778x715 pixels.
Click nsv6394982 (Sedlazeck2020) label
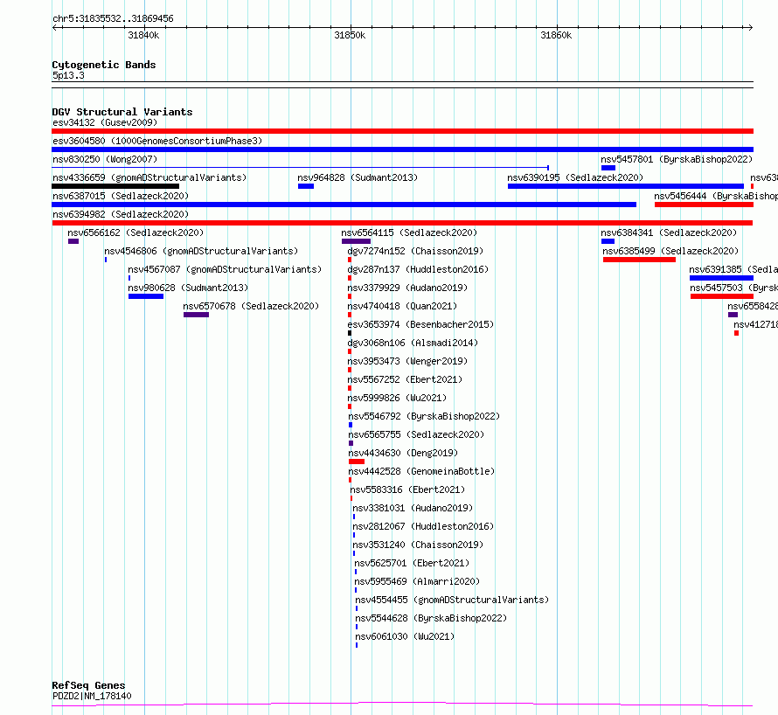[x=121, y=214]
